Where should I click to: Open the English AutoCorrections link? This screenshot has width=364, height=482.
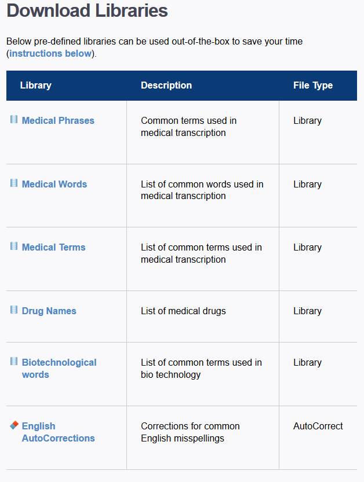(58, 432)
